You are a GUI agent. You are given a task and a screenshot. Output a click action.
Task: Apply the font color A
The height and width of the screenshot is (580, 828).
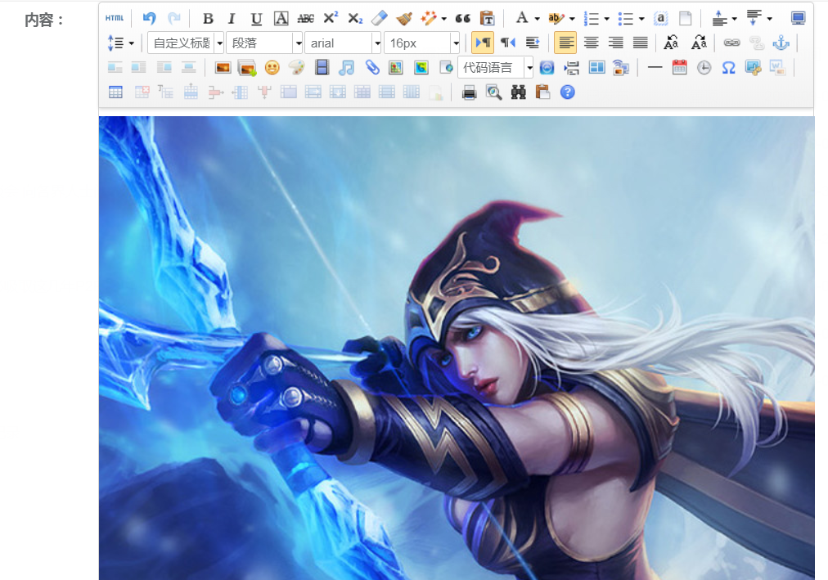(x=522, y=19)
